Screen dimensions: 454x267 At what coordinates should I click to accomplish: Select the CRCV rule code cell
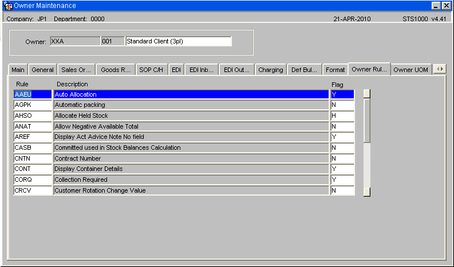(x=33, y=190)
